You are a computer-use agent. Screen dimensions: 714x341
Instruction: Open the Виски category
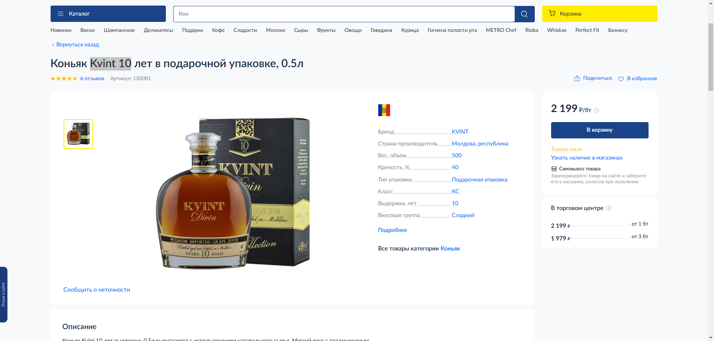point(87,30)
